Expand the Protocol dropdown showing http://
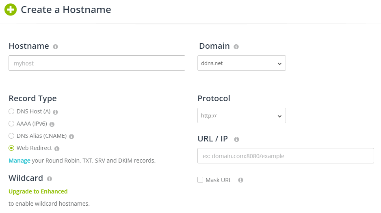The image size is (381, 213). [242, 115]
